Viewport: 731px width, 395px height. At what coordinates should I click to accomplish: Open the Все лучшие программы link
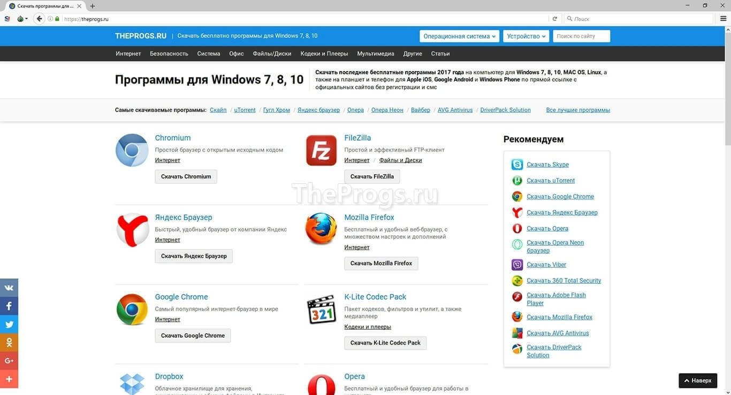coord(578,110)
